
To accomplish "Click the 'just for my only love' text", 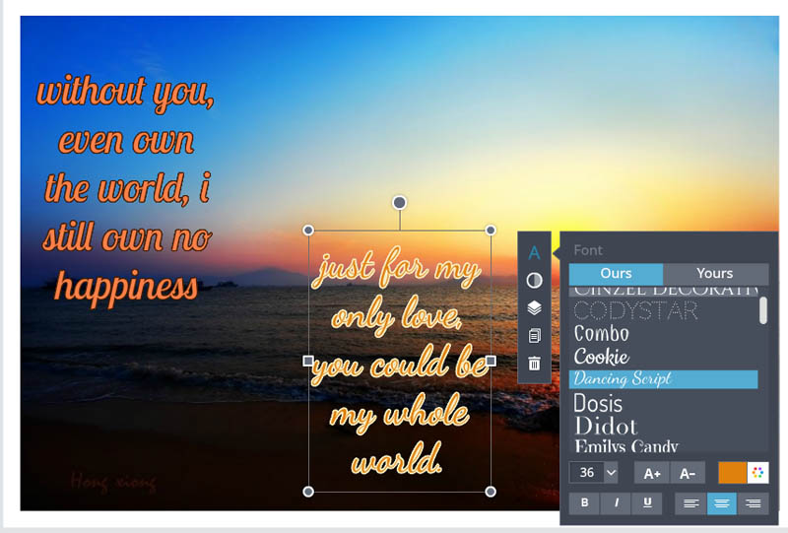I will click(397, 292).
